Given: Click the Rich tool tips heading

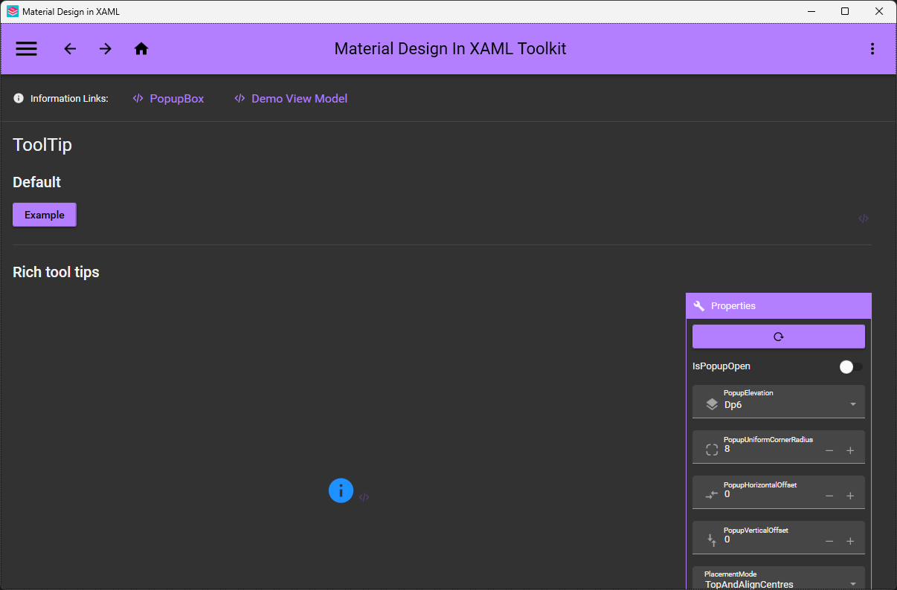Looking at the screenshot, I should coord(56,272).
